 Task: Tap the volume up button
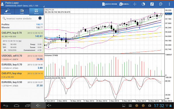coord(49,106)
